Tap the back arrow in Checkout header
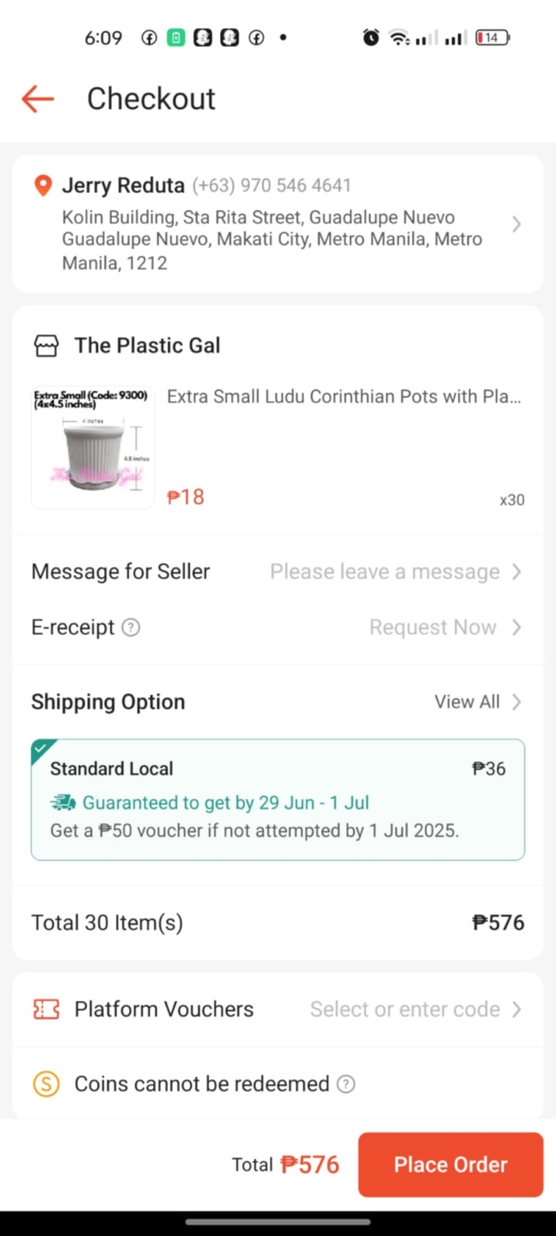 [x=38, y=99]
